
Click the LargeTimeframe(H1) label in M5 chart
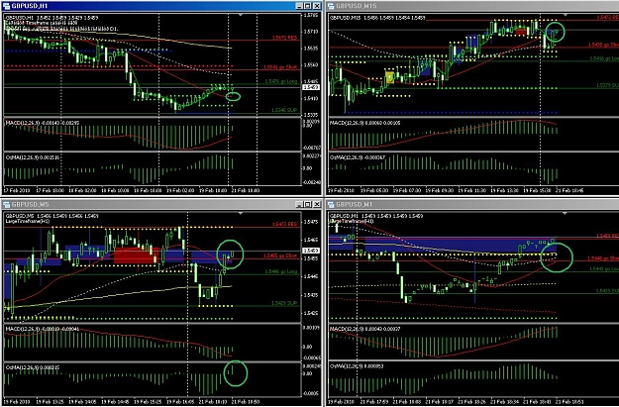coord(28,221)
